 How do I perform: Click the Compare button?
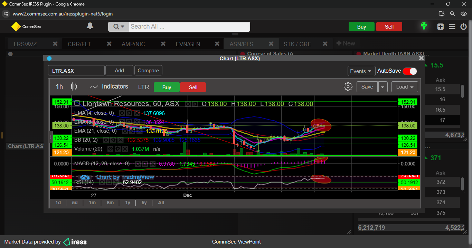tap(148, 71)
